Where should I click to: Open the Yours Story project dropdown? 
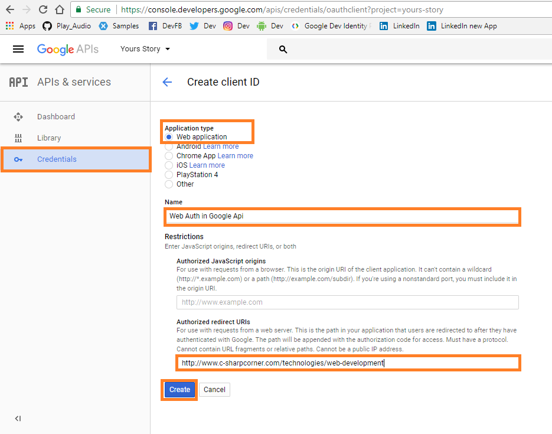tap(144, 49)
